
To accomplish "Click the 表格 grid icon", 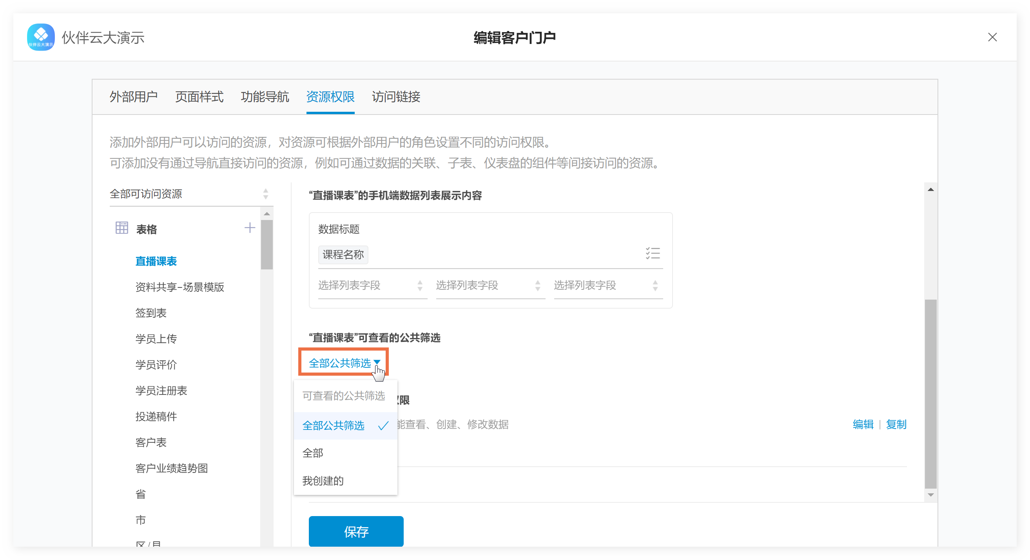I will 121,228.
